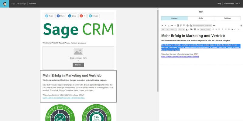Click the paste as text icon
The image size is (243, 121).
tap(187, 25)
